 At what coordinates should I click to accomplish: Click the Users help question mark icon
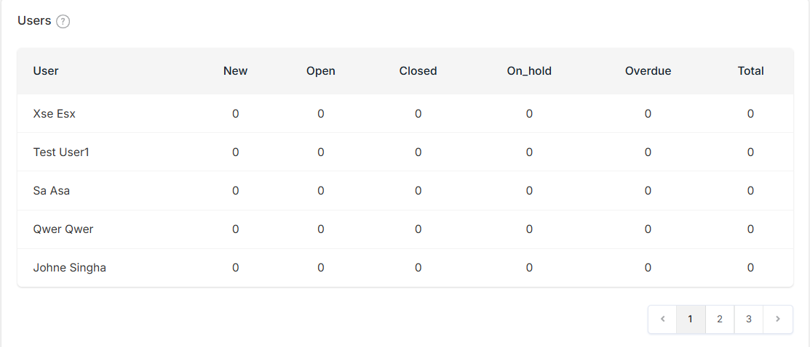point(63,22)
